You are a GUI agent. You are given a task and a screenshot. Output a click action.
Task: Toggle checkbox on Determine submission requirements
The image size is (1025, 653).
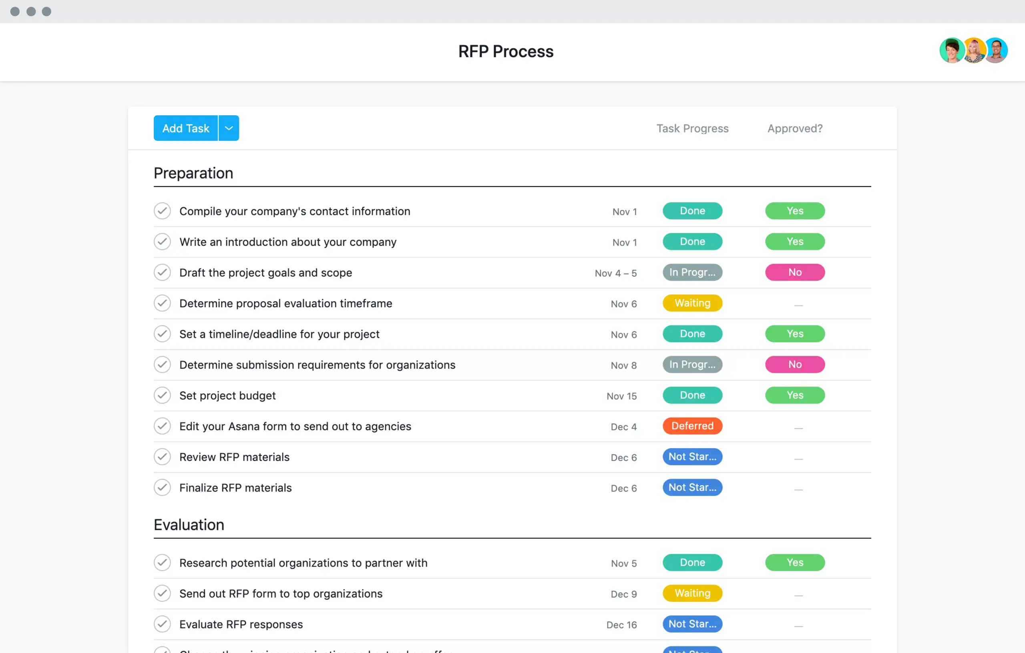pyautogui.click(x=163, y=365)
